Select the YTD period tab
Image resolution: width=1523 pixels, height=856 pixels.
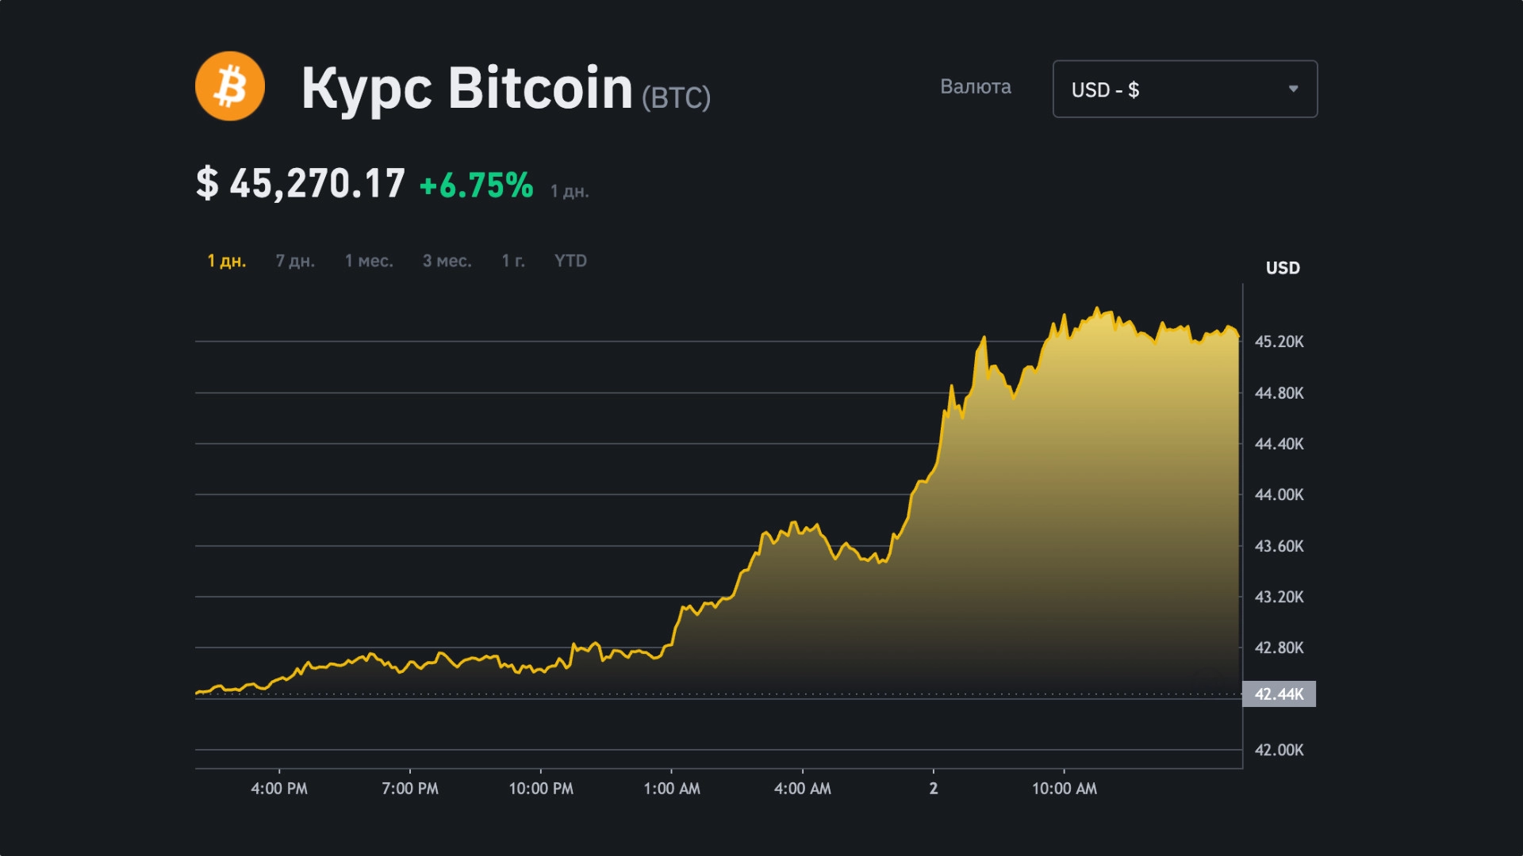click(569, 260)
